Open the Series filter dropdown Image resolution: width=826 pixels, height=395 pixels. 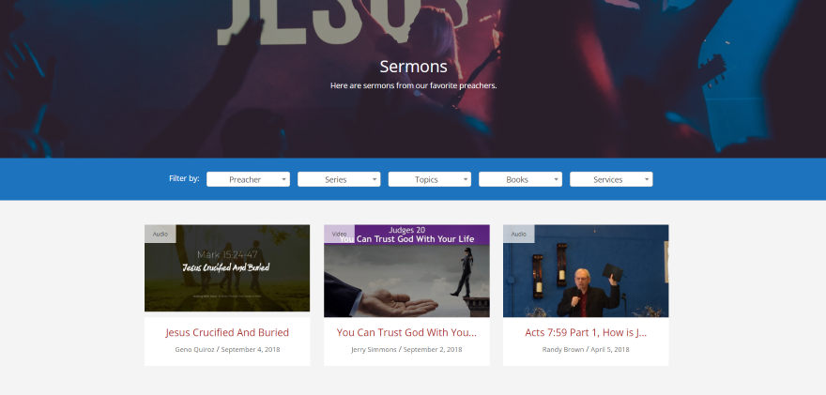(339, 179)
